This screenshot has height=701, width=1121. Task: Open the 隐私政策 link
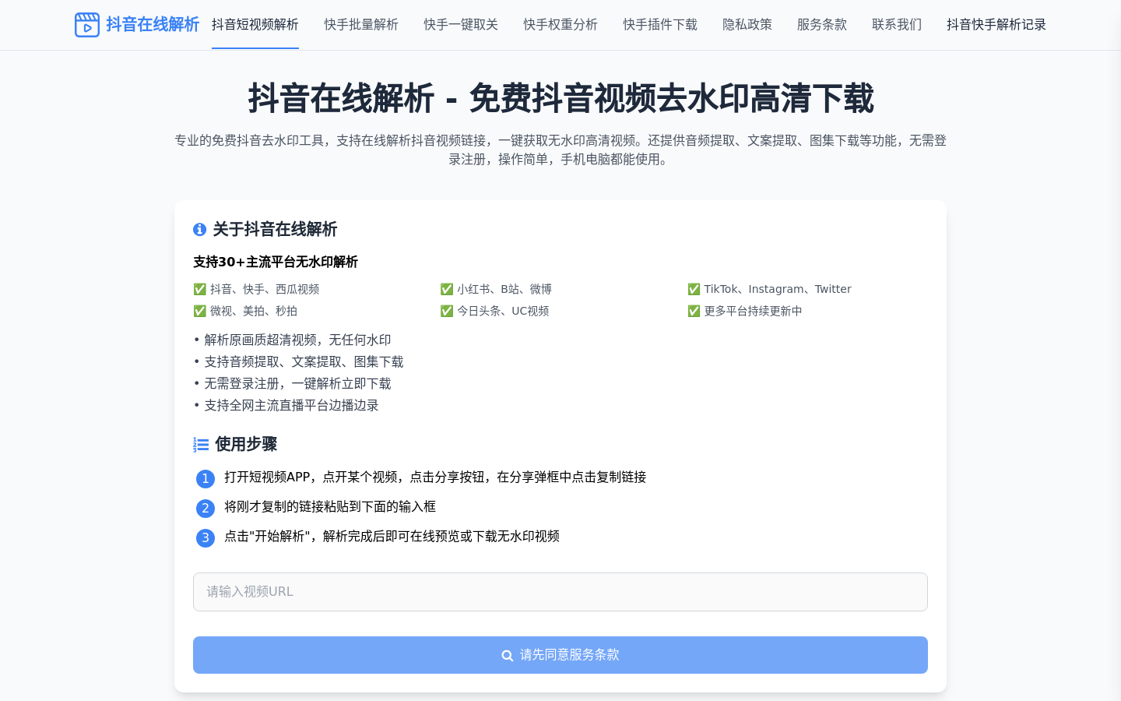(747, 25)
